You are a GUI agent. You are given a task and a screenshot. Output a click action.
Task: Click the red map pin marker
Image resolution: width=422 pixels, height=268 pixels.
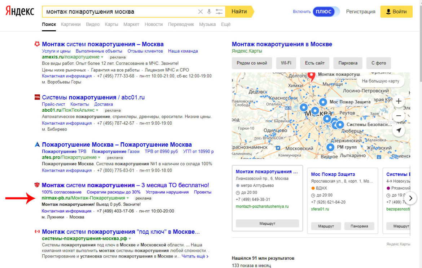coord(311,77)
